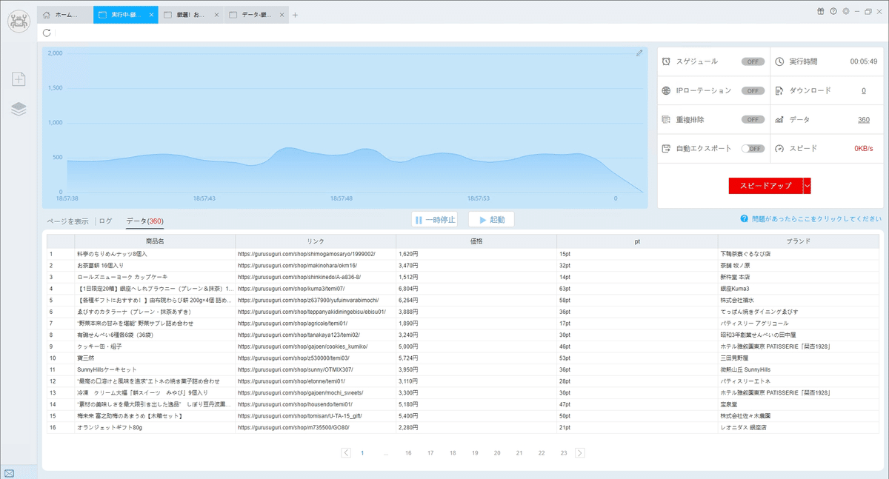The height and width of the screenshot is (479, 889).
Task: Go to page 23 in pagination
Action: click(564, 452)
